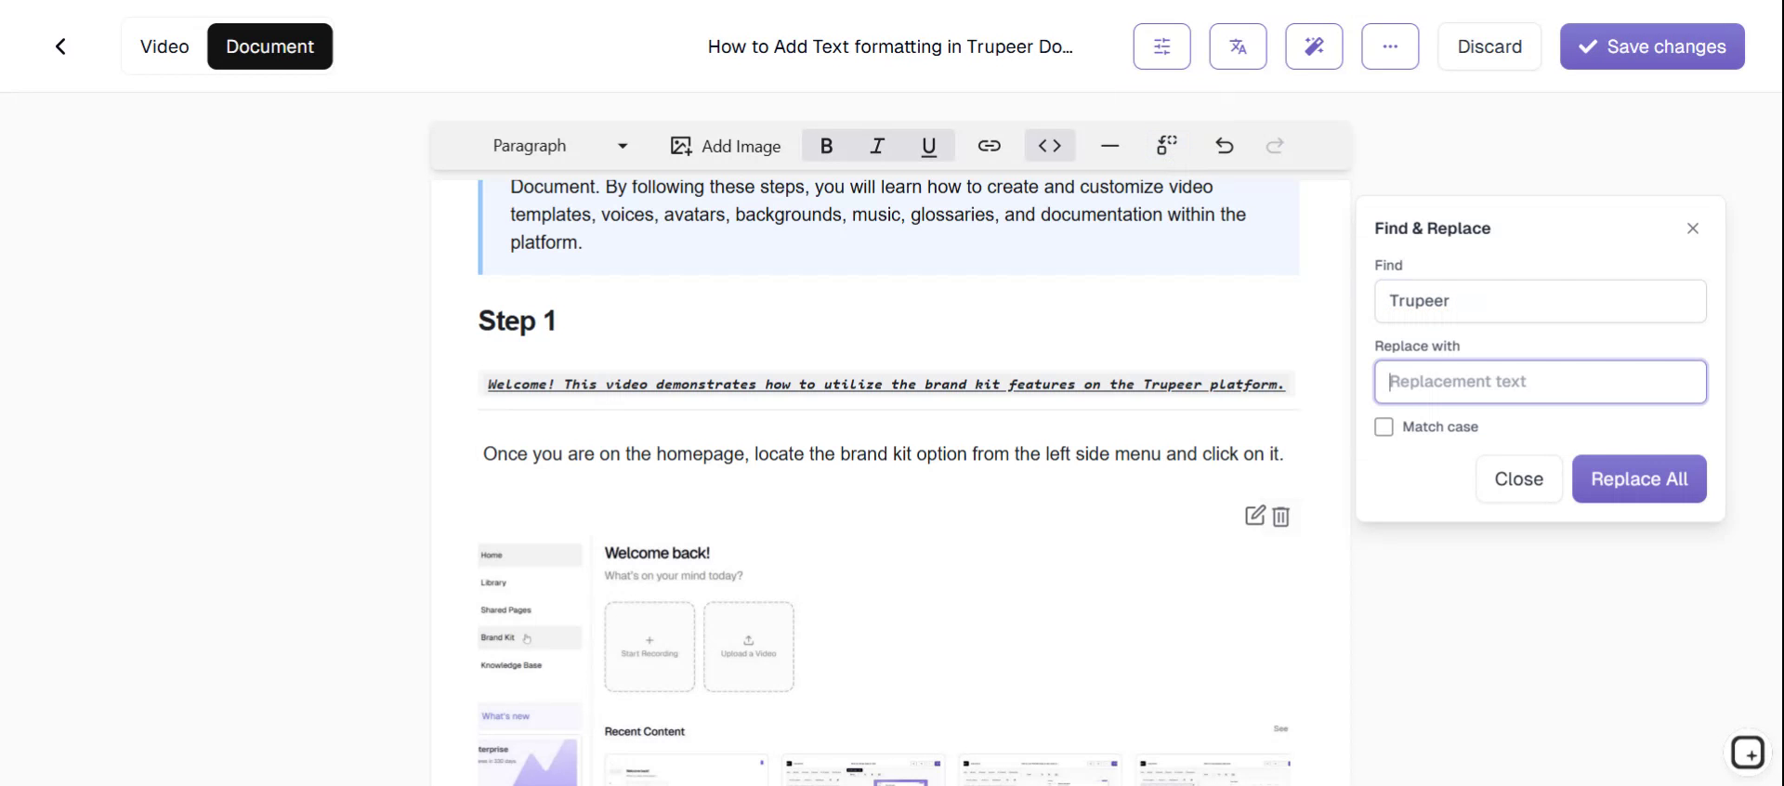Image resolution: width=1784 pixels, height=786 pixels.
Task: Insert a hyperlink via link icon
Action: (989, 146)
